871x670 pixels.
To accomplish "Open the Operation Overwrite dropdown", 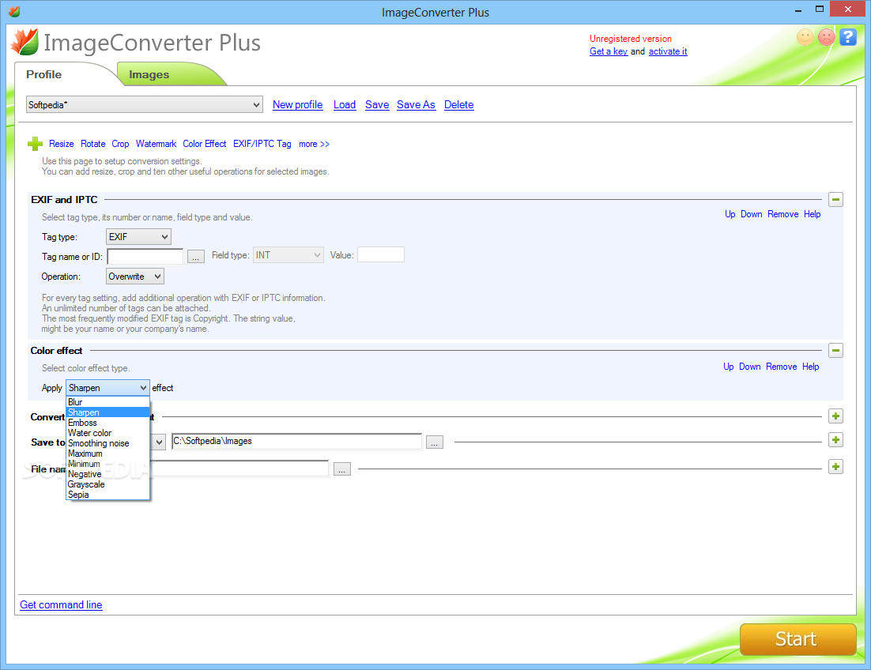I will coord(135,277).
